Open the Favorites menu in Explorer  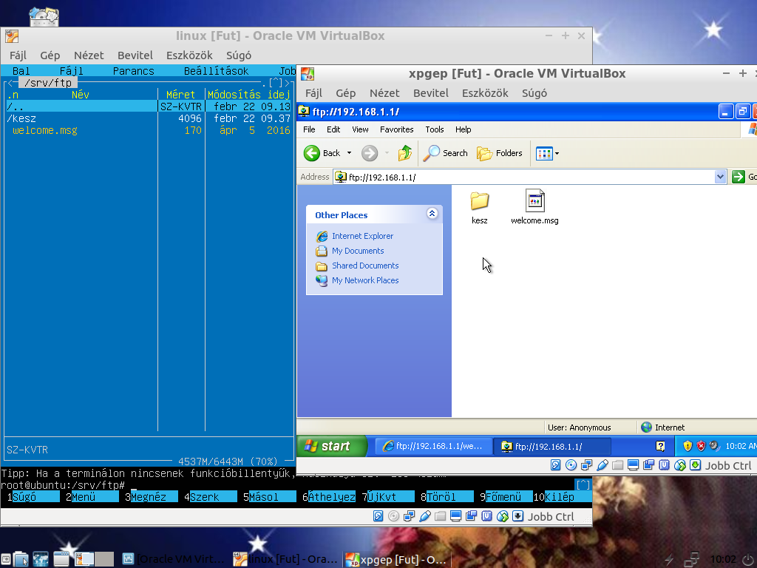(x=396, y=129)
